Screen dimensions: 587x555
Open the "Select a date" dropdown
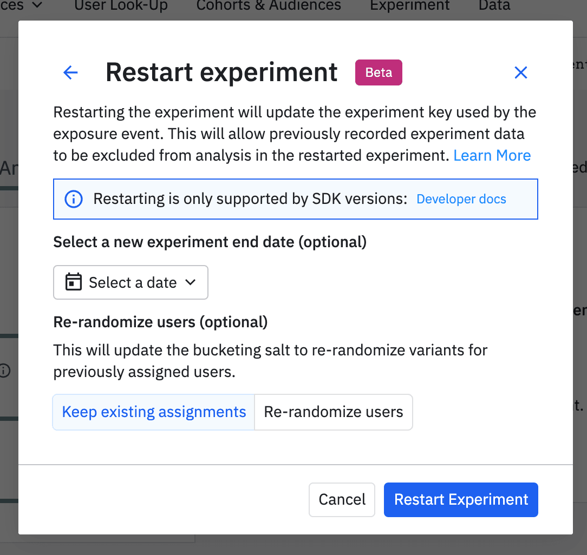130,282
